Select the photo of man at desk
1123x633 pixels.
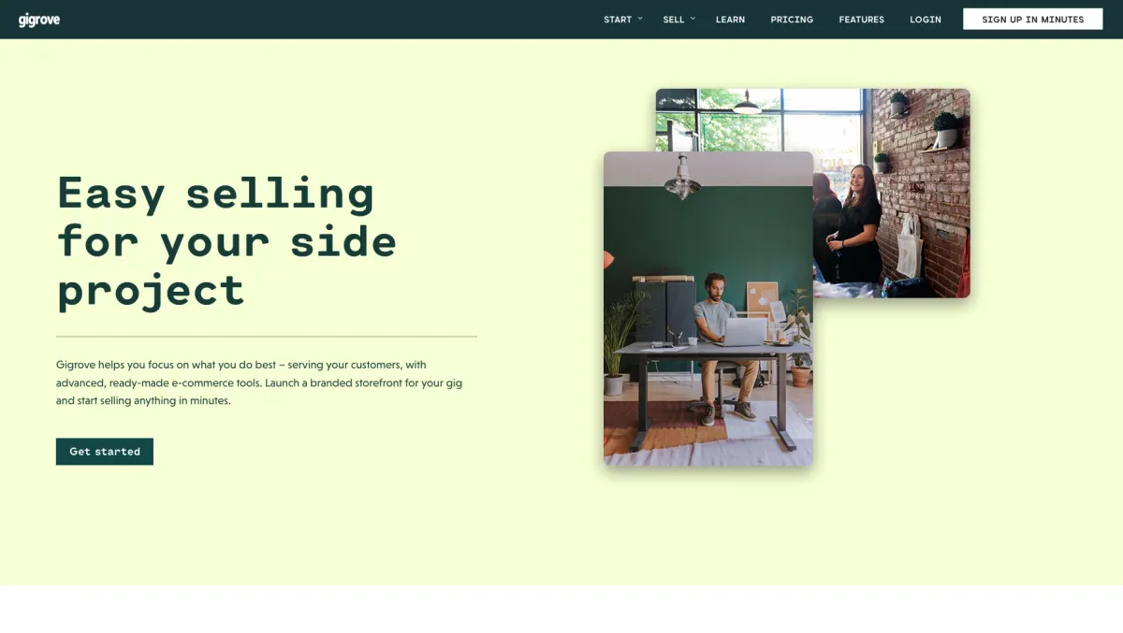[708, 309]
